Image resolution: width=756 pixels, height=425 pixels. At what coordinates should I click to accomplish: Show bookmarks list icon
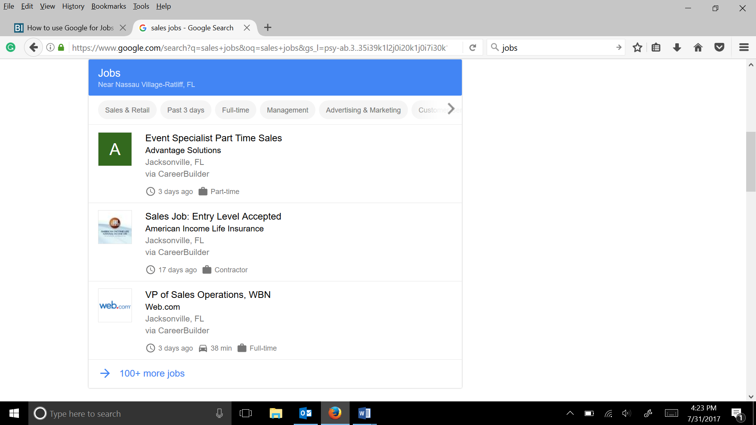656,48
